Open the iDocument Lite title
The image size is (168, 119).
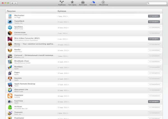(21, 89)
